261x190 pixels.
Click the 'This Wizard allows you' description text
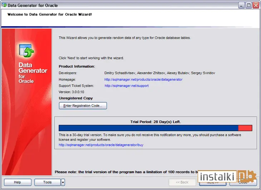click(125, 38)
